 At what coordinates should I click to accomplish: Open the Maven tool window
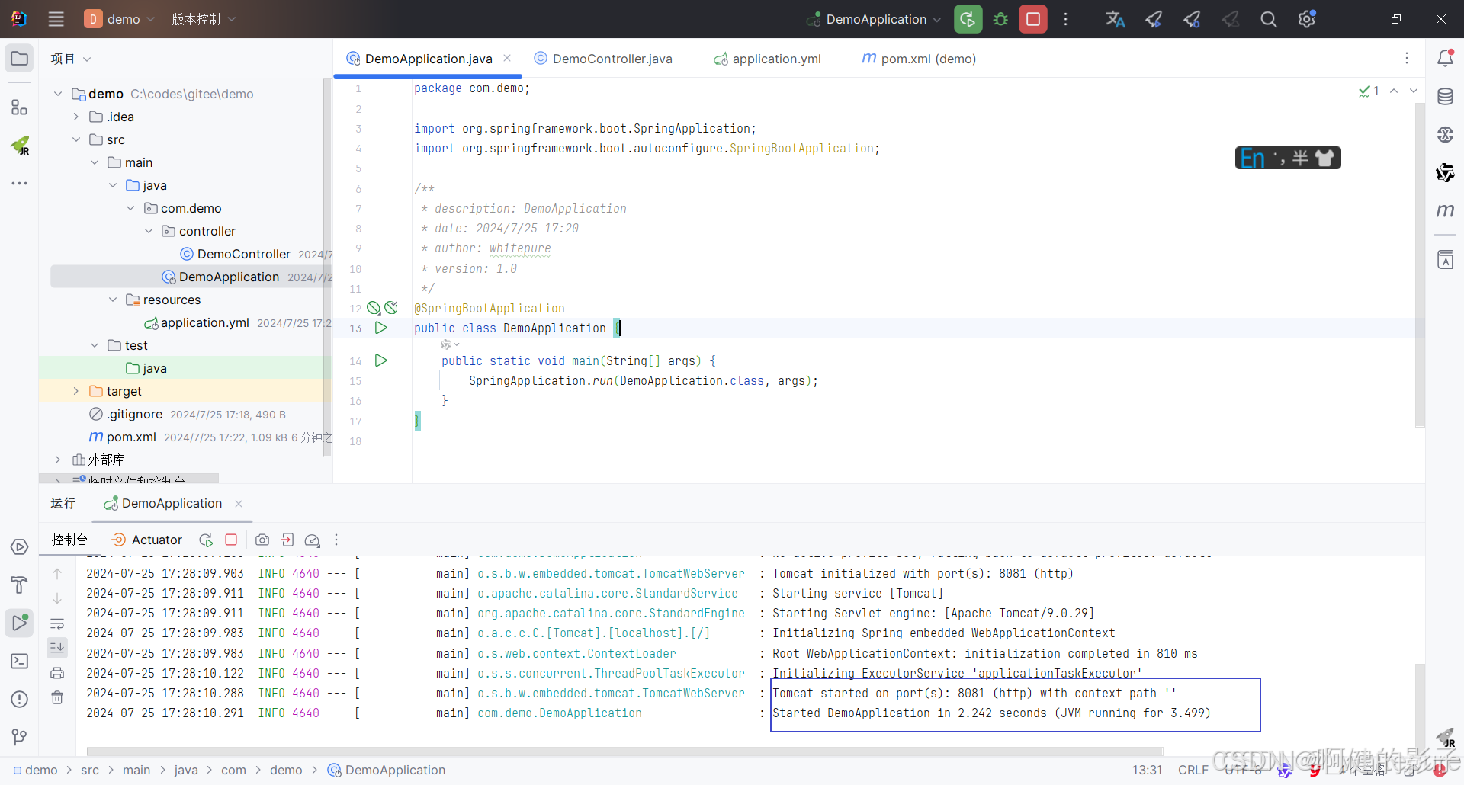click(x=1445, y=210)
